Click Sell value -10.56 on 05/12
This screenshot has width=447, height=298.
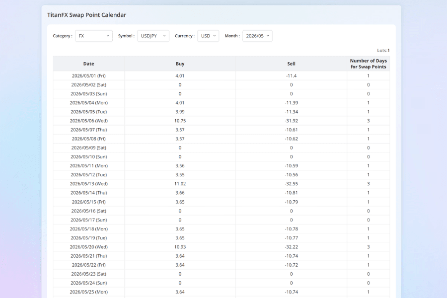point(291,175)
